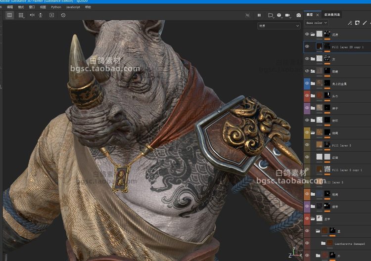The height and width of the screenshot is (261, 371).
Task: Toggle horizontal mirror symmetry icon
Action: pyautogui.click(x=32, y=15)
